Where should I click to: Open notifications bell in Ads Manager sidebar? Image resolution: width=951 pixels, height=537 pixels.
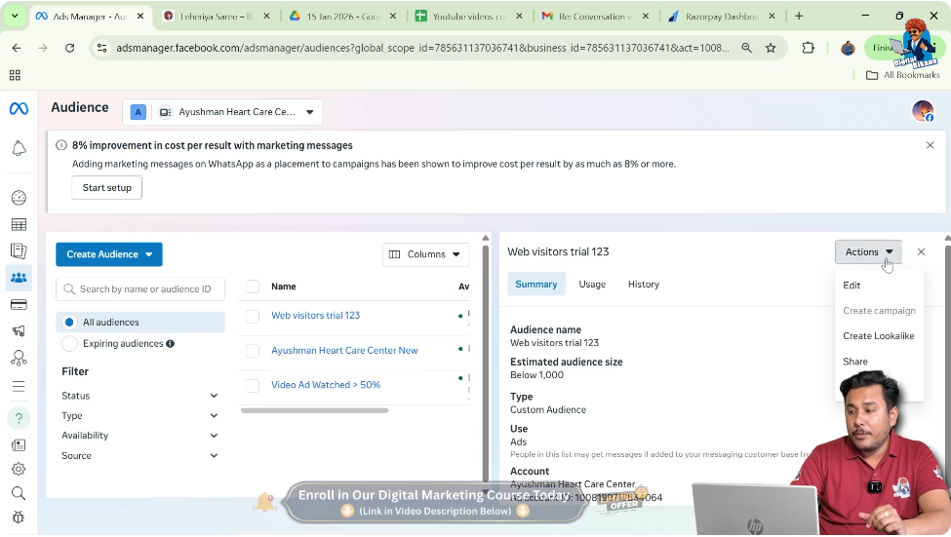[19, 148]
